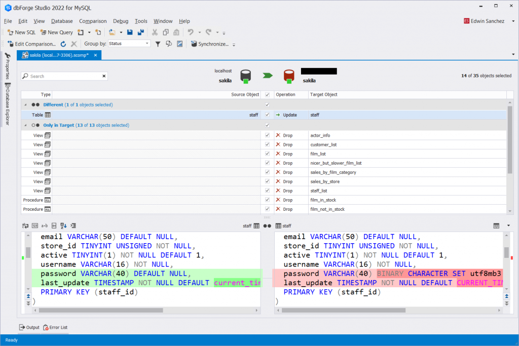This screenshot has width=519, height=346.
Task: Uncheck the film_in_stock Drop checkbox
Action: pos(268,200)
